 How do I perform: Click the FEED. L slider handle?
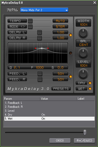[x=40, y=74]
